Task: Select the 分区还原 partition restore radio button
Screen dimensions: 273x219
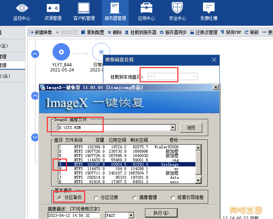Action: click(96, 198)
